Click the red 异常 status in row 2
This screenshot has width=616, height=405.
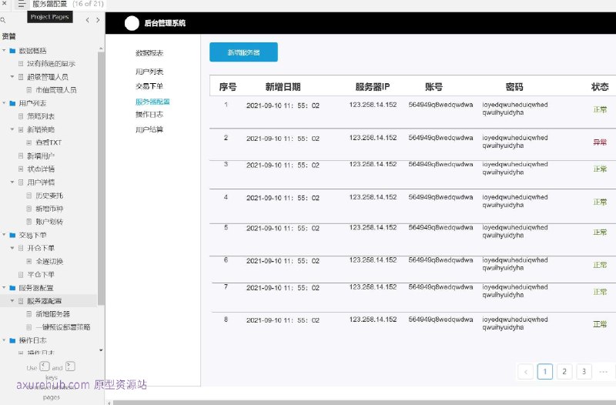(600, 142)
